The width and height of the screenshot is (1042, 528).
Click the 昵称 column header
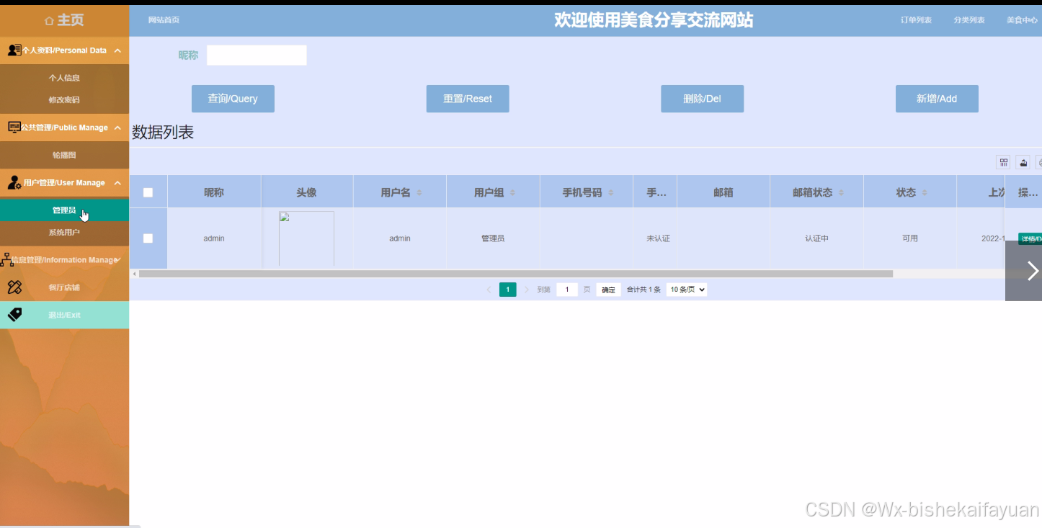tap(214, 192)
